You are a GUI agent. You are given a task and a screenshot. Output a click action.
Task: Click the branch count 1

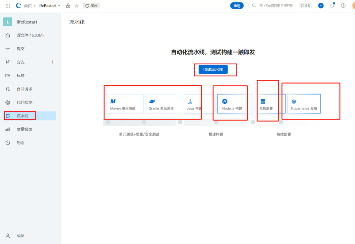pyautogui.click(x=52, y=62)
